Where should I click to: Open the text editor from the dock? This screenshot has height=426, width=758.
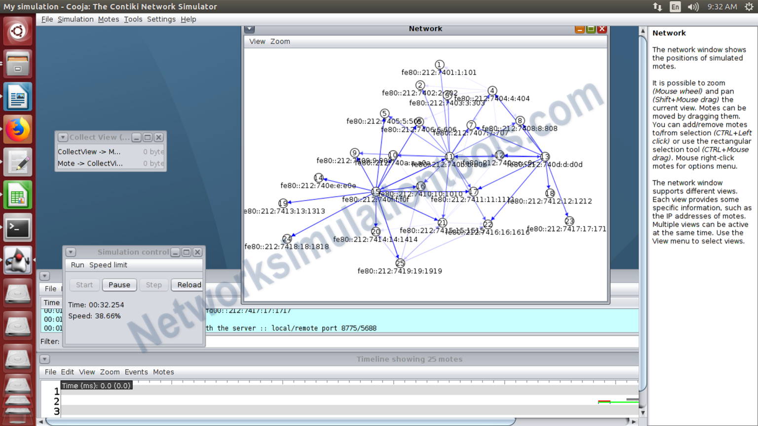(18, 162)
